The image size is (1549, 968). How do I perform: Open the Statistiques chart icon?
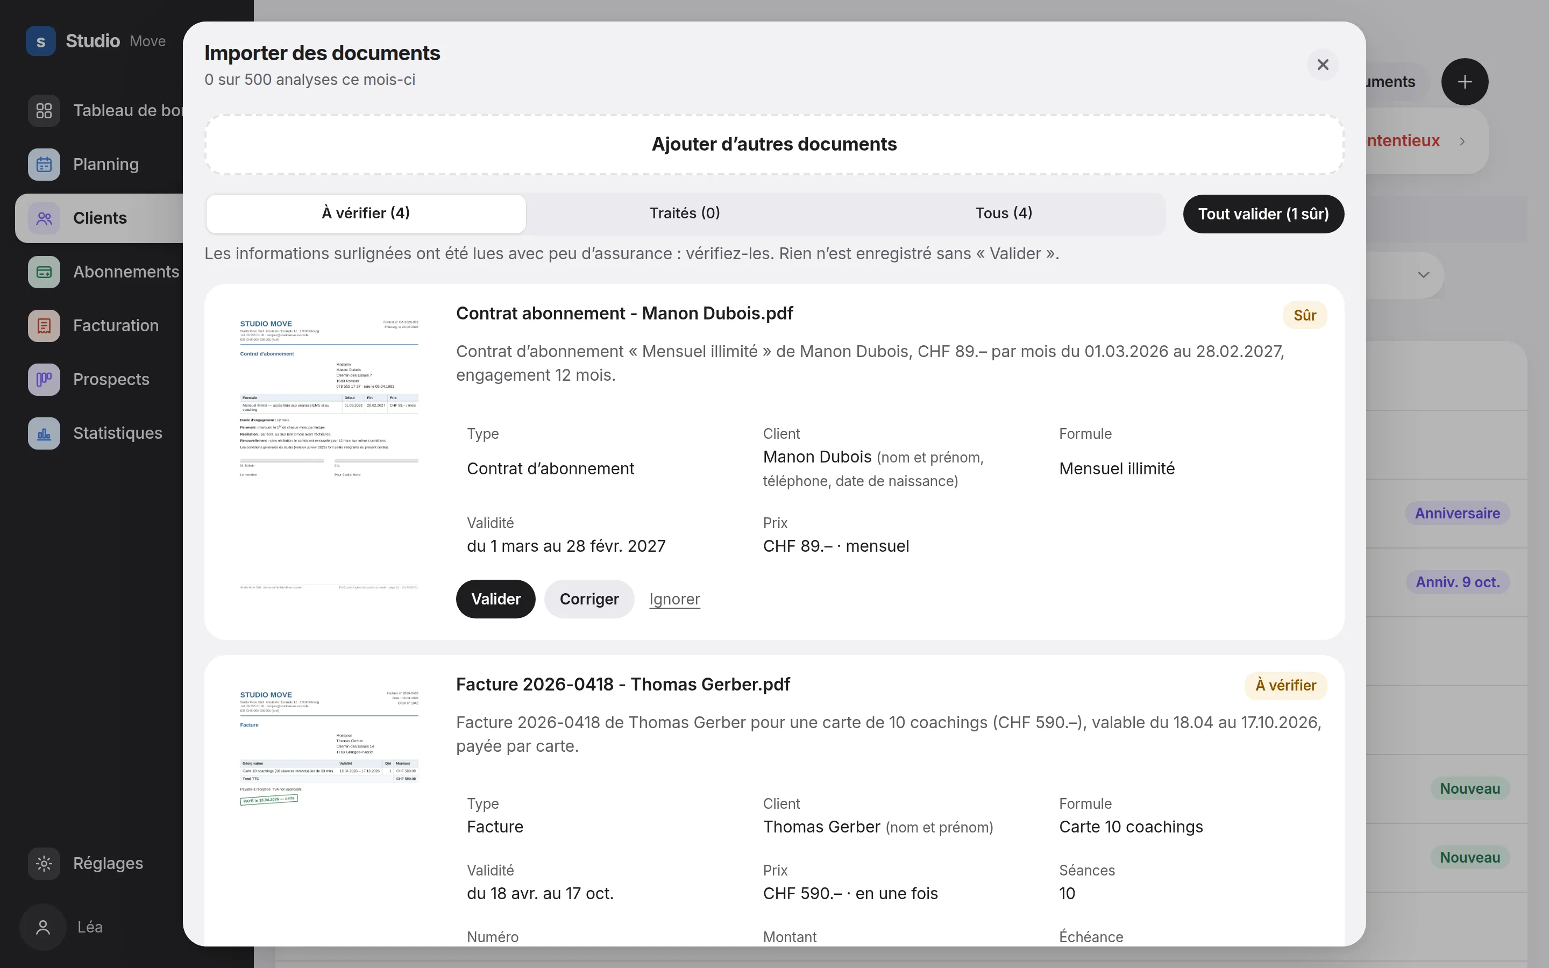[x=44, y=433]
